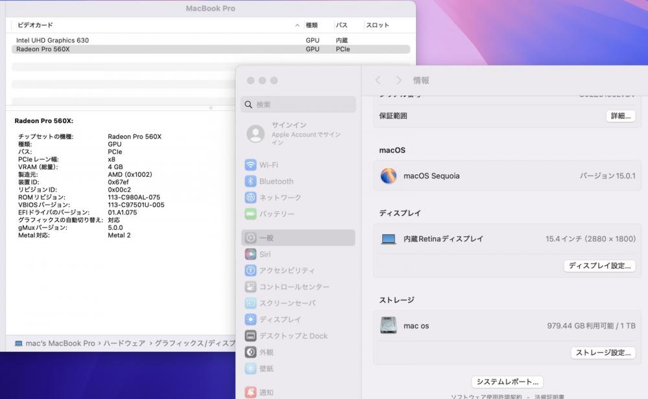Open the バッテリー settings pane
This screenshot has height=399, width=648.
276,214
